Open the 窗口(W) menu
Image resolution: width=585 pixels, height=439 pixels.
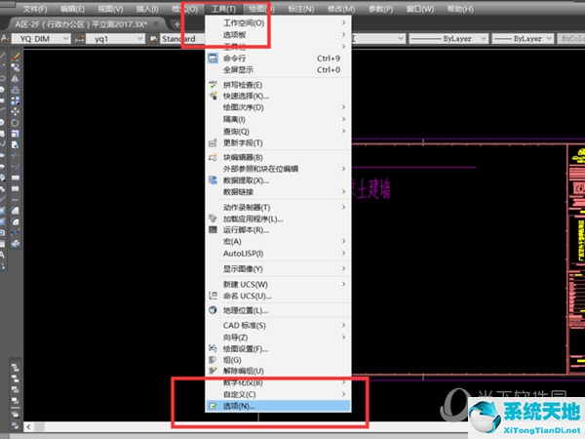[420, 9]
